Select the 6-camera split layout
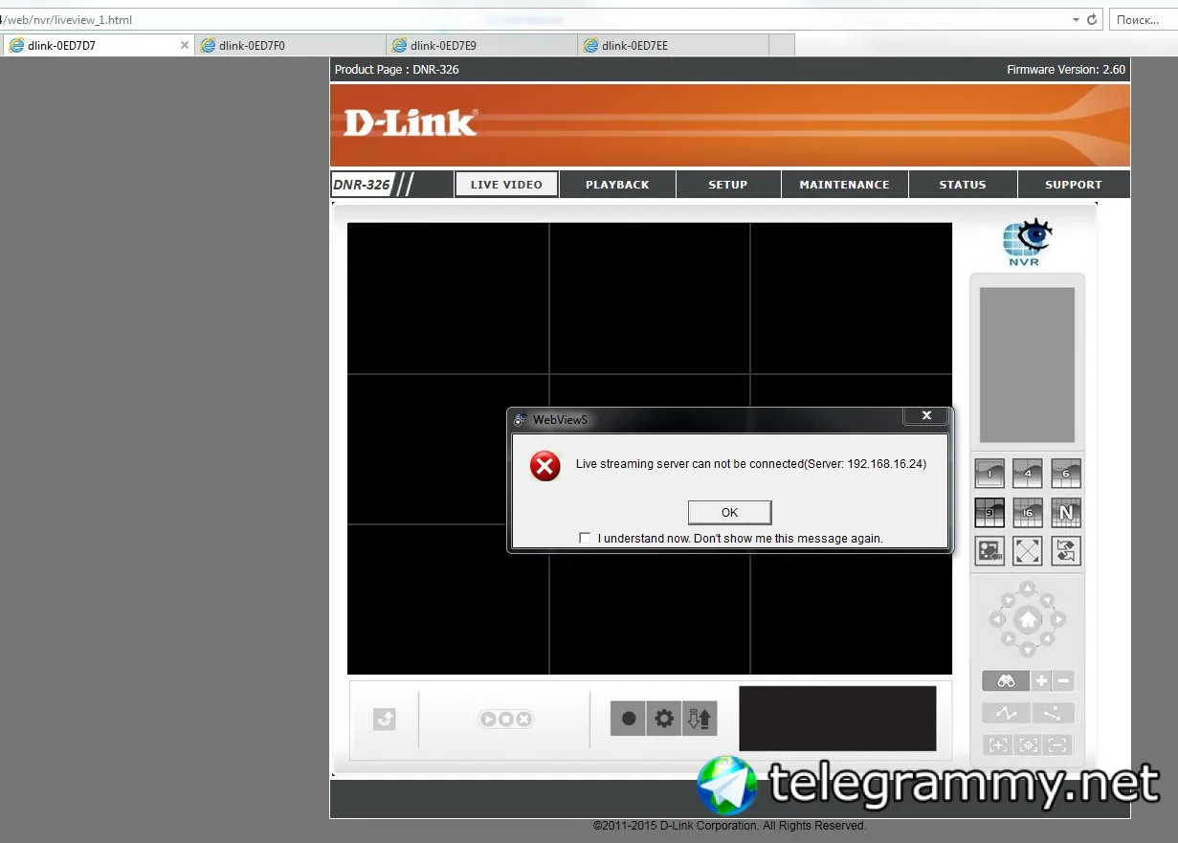The height and width of the screenshot is (843, 1178). click(x=1066, y=474)
